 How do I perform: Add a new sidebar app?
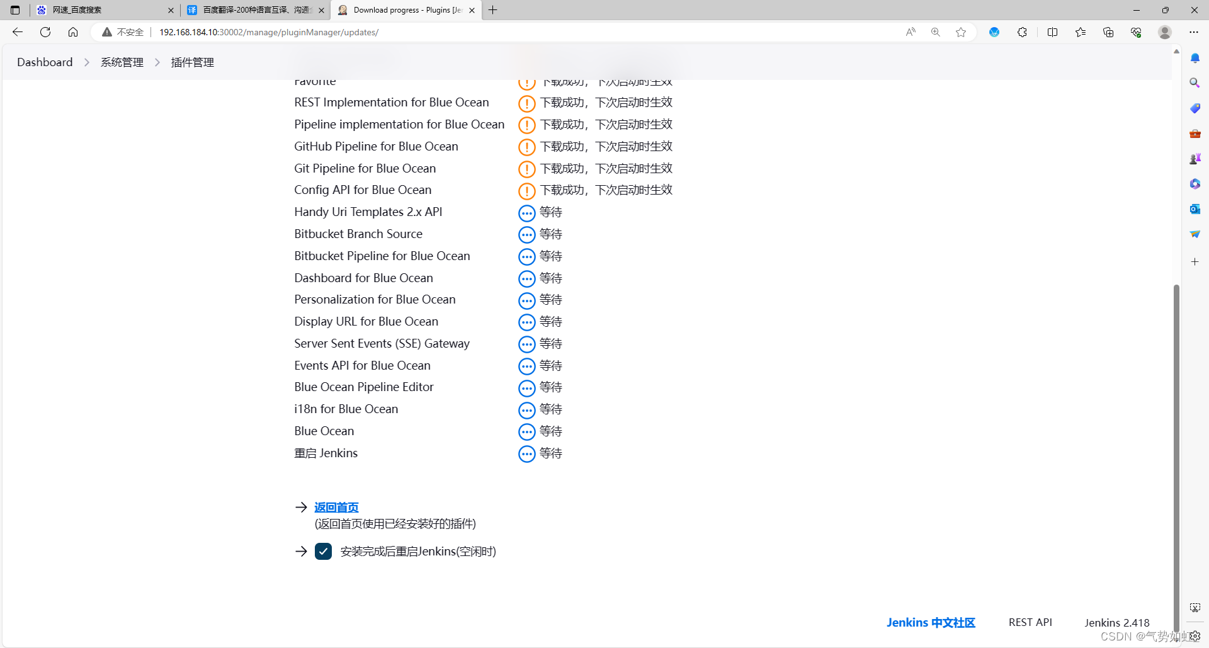1195,261
